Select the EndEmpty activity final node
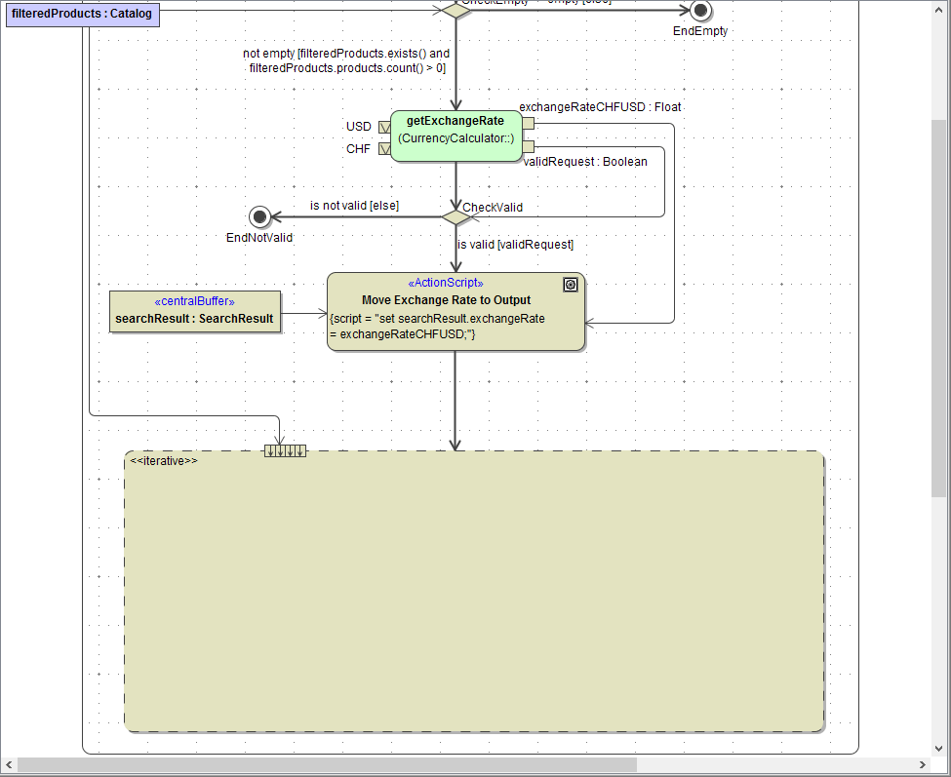 (700, 13)
